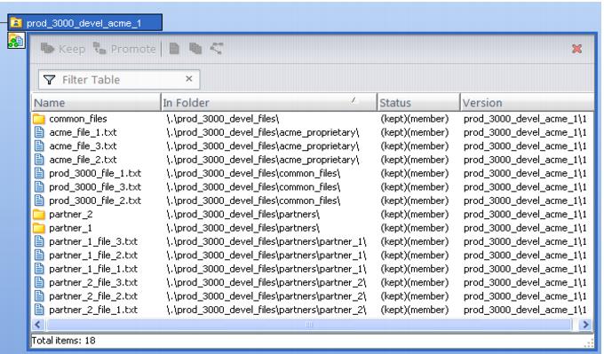Viewport: 604px width, 354px height.
Task: Click the Promote toolbar button
Action: (124, 49)
